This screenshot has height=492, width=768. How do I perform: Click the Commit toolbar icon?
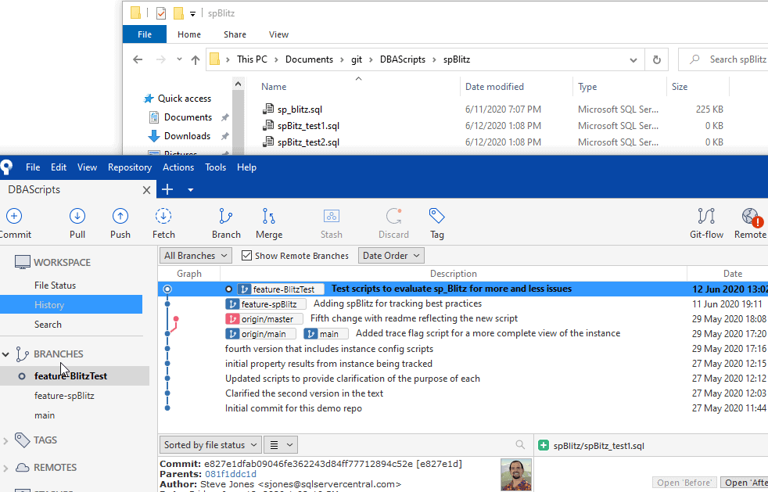coord(14,216)
